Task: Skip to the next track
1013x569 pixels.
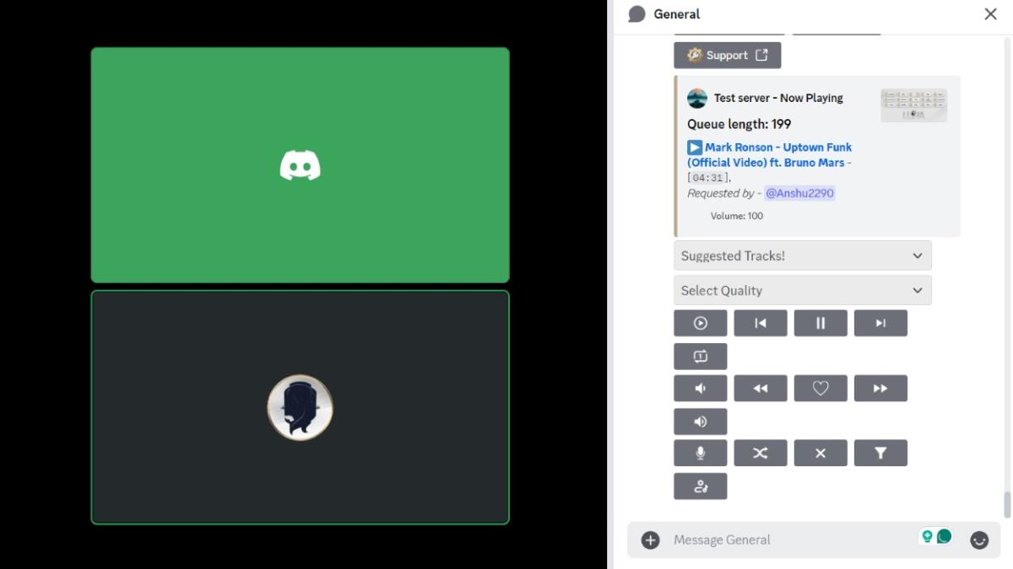Action: 880,323
